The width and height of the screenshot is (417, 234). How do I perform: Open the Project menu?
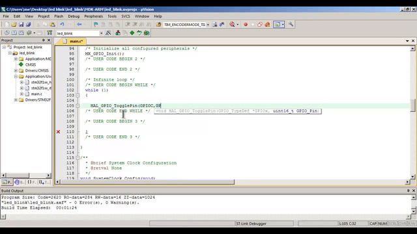pos(44,16)
